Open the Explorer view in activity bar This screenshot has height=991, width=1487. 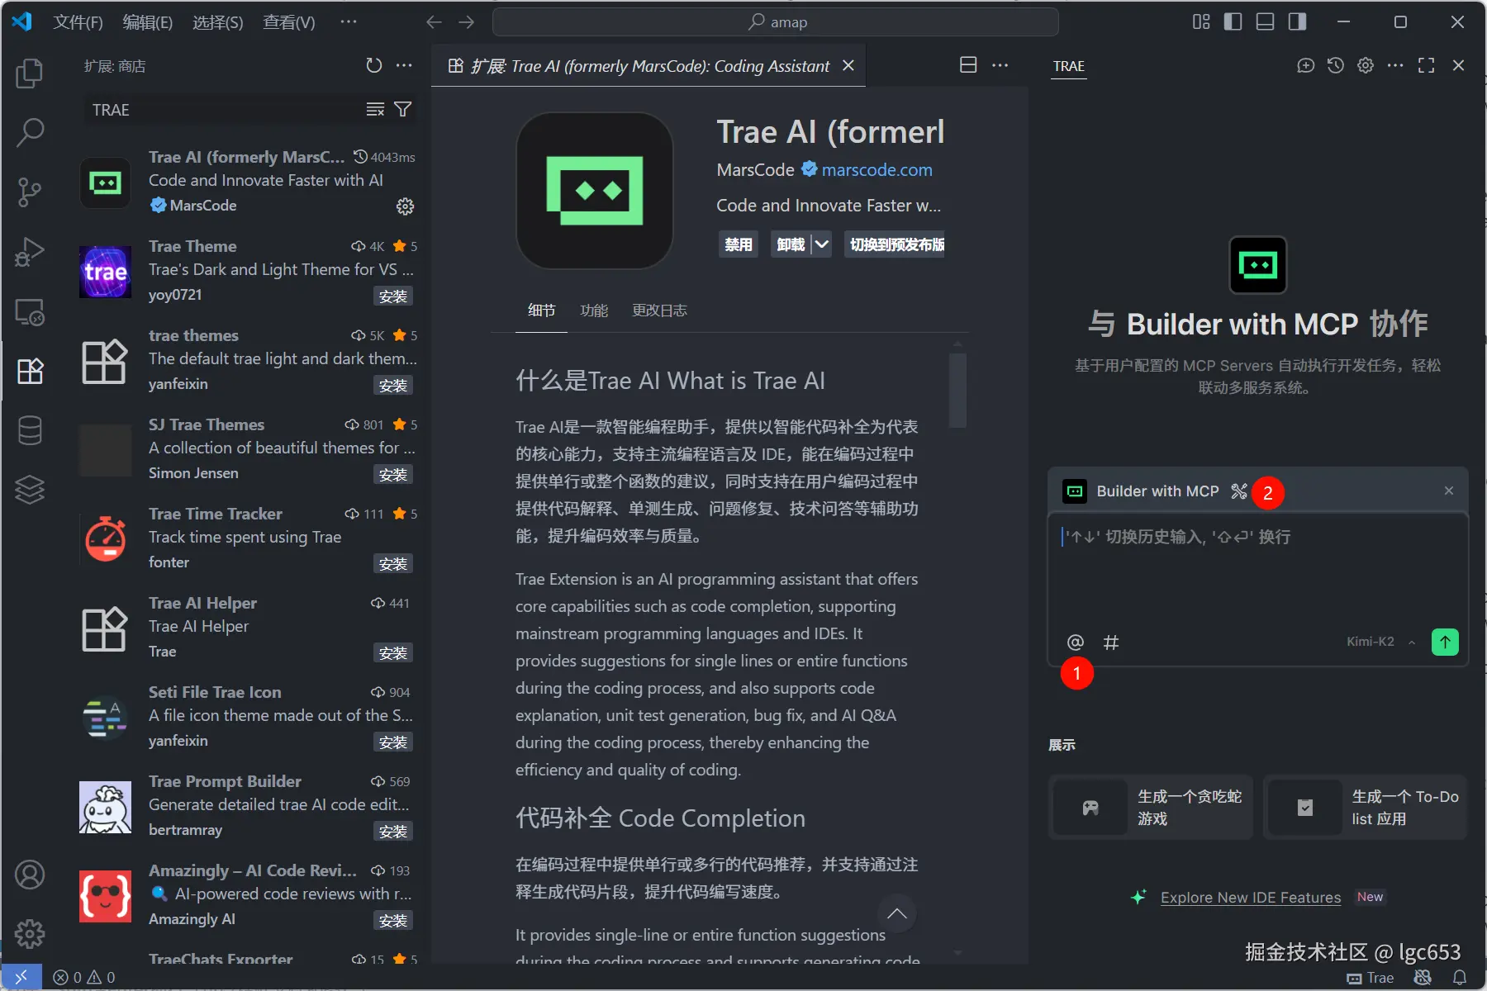[30, 73]
